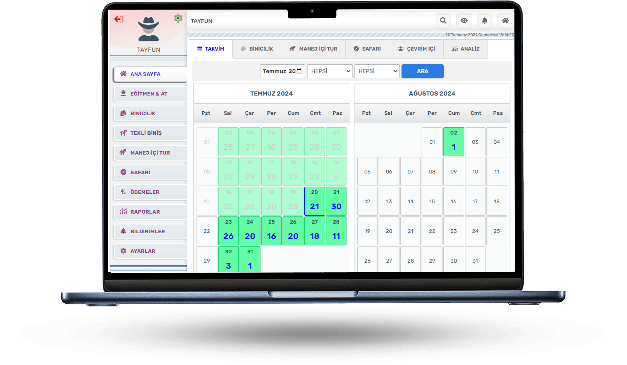Open RAPORLAR sidebar item
The width and height of the screenshot is (627, 365).
(x=150, y=212)
